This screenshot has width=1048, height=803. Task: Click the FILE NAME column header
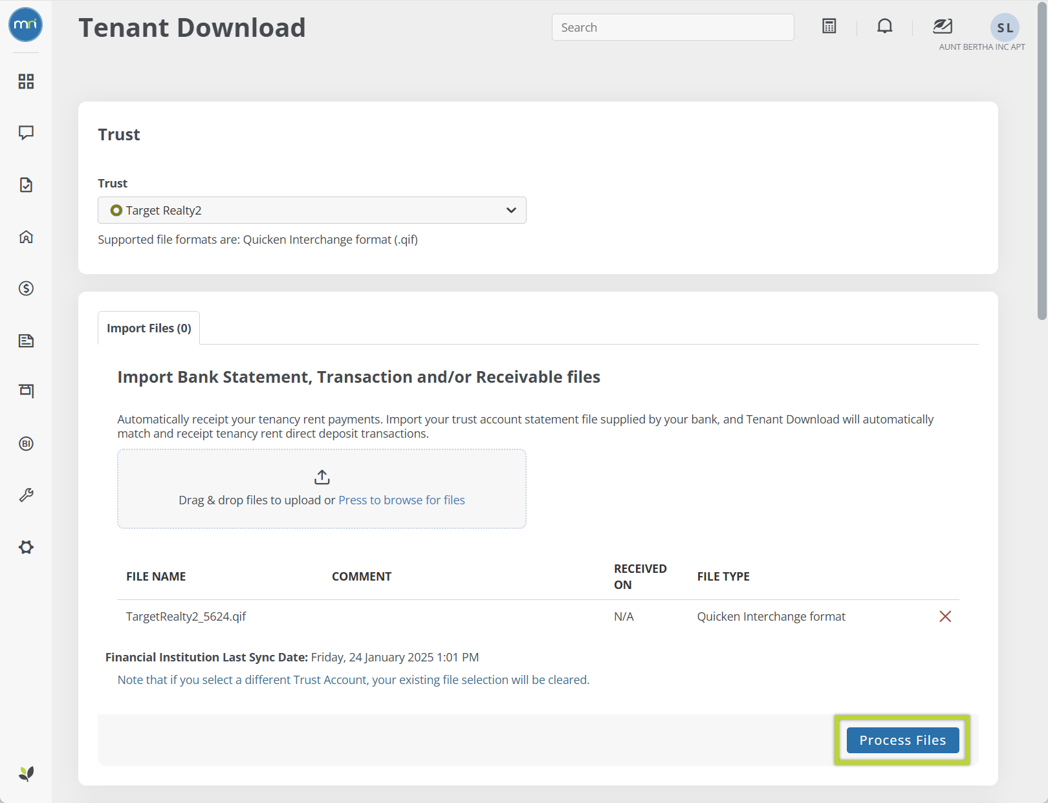[x=156, y=577]
